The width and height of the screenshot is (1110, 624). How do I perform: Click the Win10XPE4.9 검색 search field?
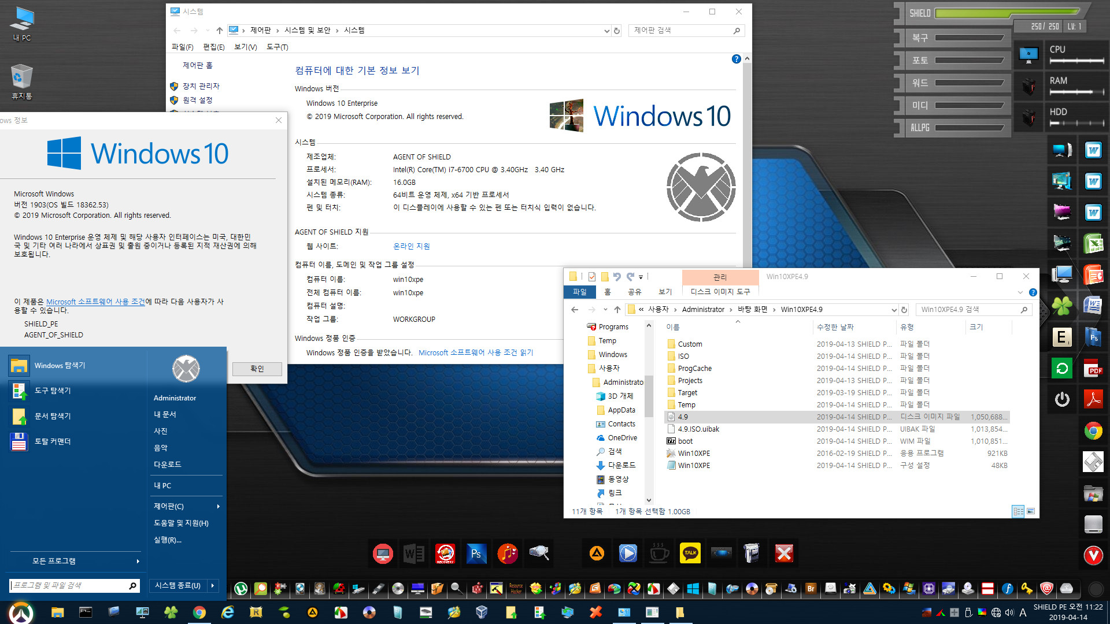972,310
